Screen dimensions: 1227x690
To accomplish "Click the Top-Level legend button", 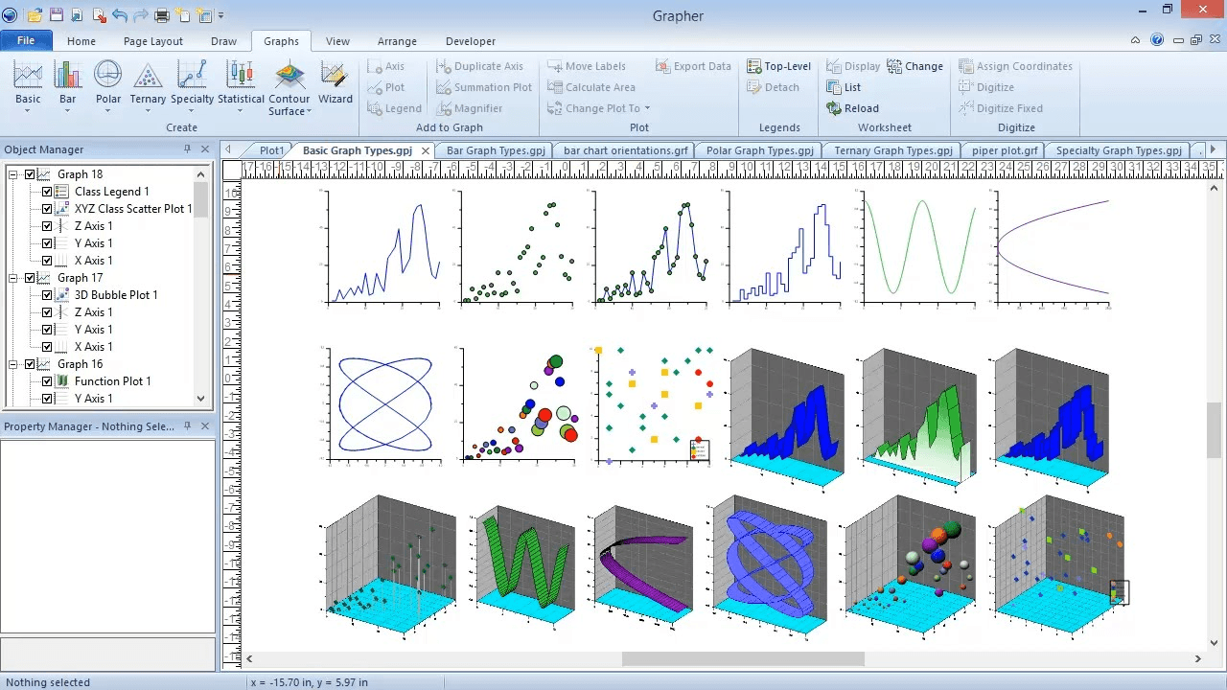I will click(779, 65).
